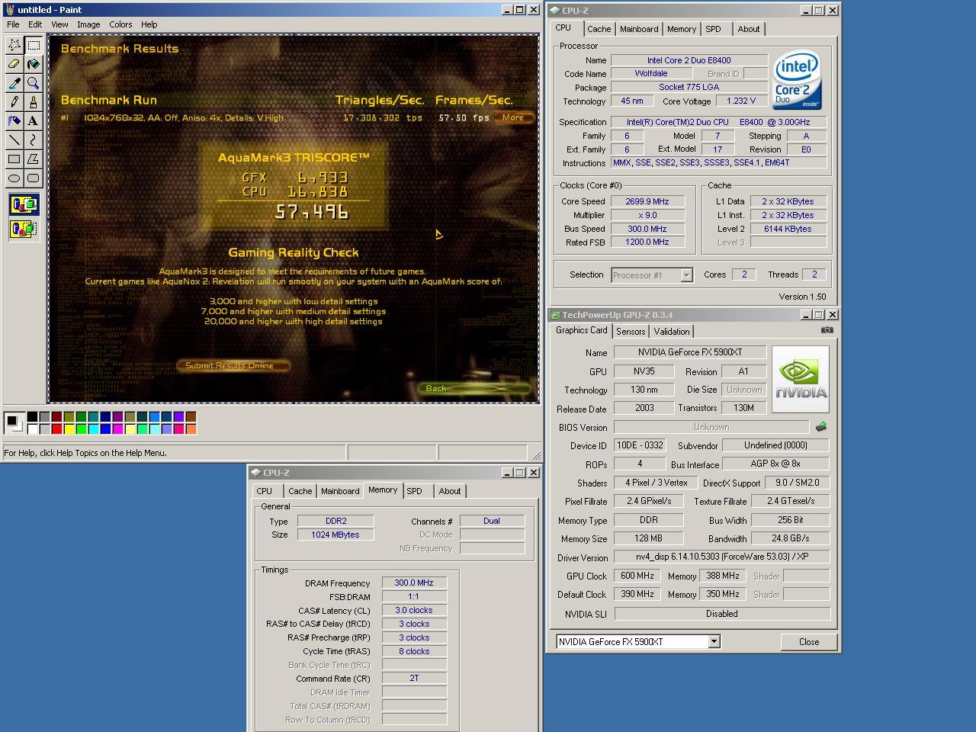Switch to Validation tab in GPU-Z
Viewport: 976px width, 732px height.
[672, 332]
